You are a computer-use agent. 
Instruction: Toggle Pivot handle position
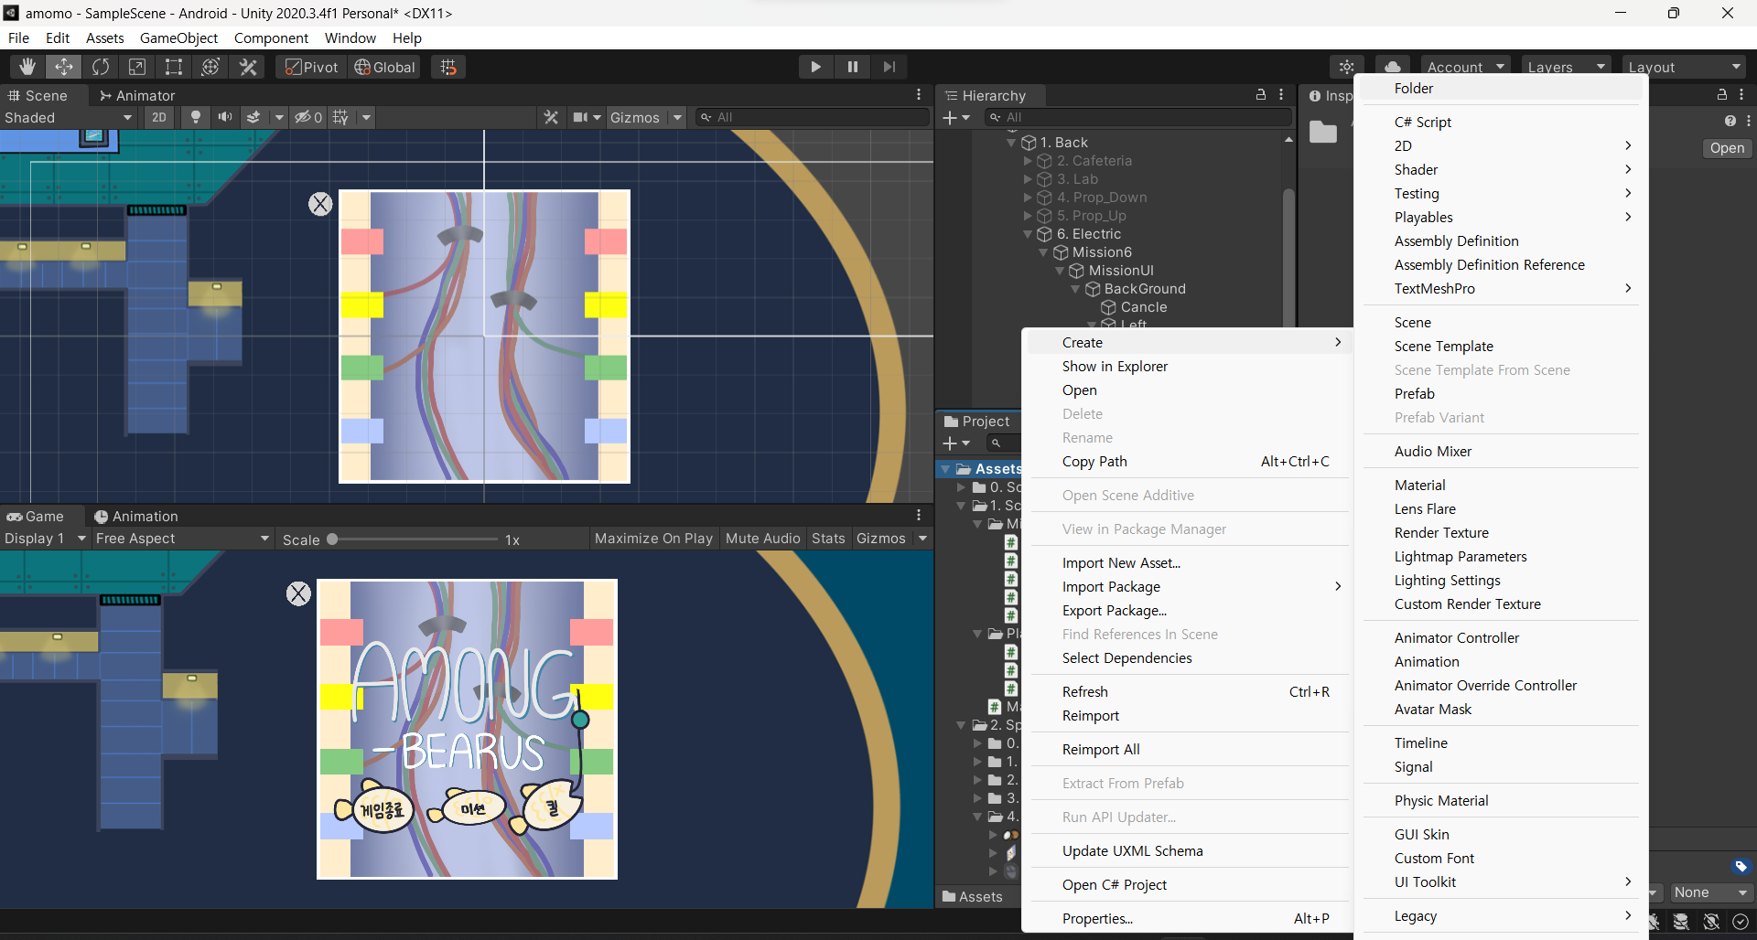coord(312,67)
